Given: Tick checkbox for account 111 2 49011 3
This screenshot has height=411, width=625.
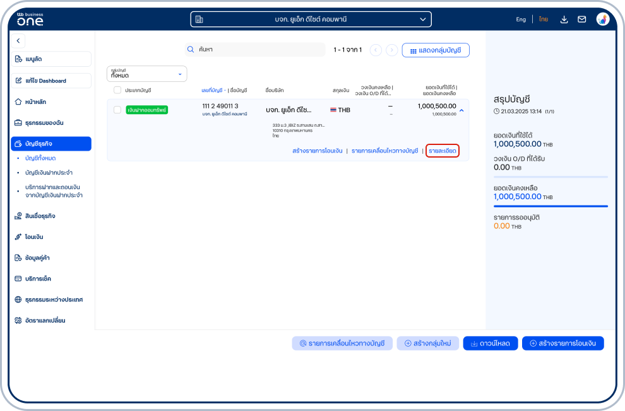Looking at the screenshot, I should (117, 110).
